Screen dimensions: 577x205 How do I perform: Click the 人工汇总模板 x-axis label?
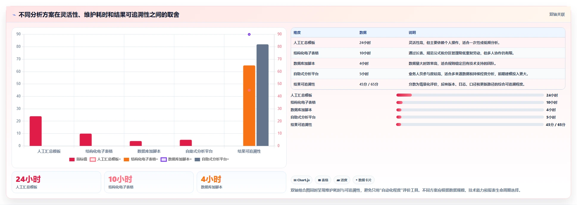pyautogui.click(x=49, y=151)
